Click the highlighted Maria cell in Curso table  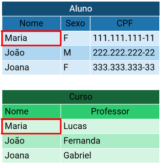[x=31, y=126]
